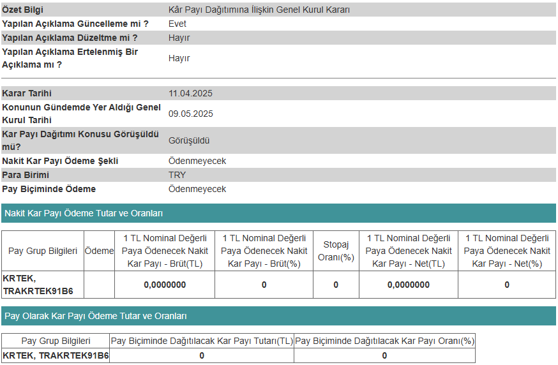Select the 'Görüşüldü' value

[x=189, y=140]
